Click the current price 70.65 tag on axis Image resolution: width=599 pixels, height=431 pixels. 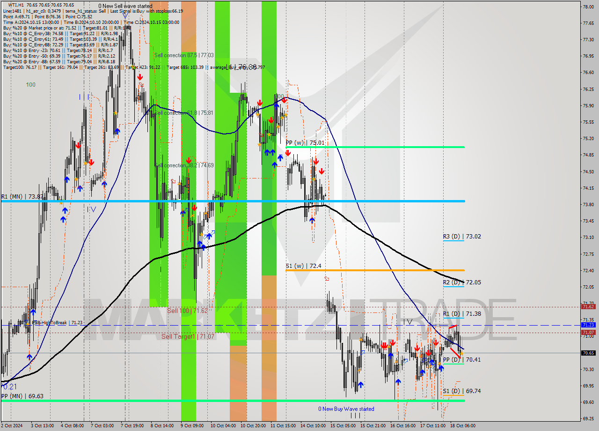588,353
